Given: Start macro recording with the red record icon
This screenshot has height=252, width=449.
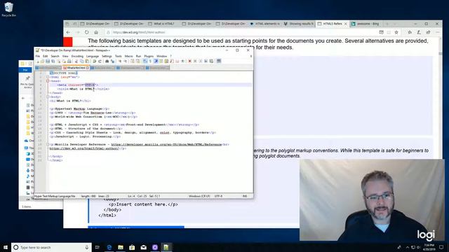Looking at the screenshot, I should click(x=190, y=61).
